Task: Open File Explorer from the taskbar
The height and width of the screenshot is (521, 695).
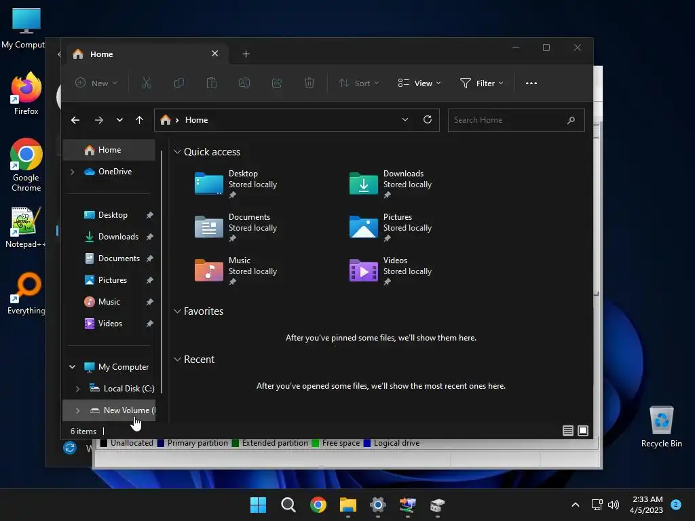Action: coord(348,505)
